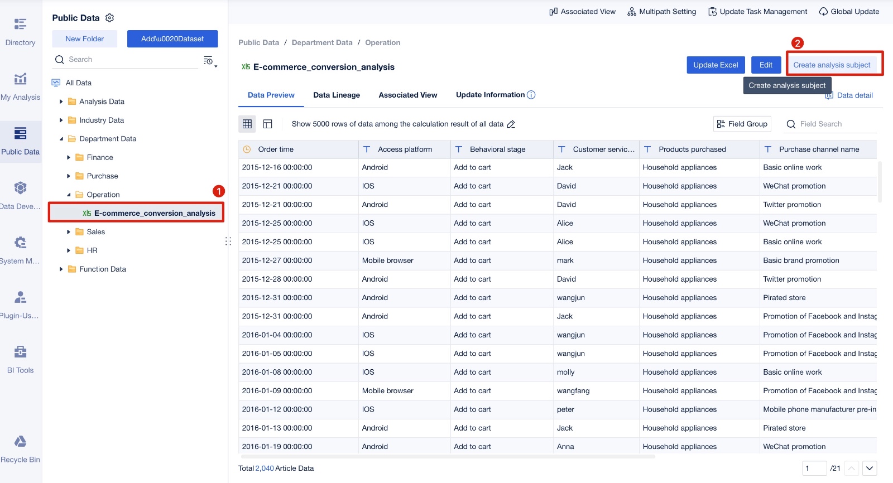This screenshot has height=483, width=893.
Task: Go to next page arrow
Action: point(870,468)
